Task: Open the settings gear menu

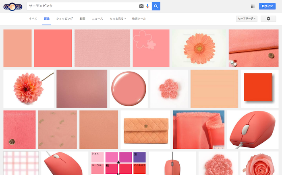Action: click(x=268, y=19)
